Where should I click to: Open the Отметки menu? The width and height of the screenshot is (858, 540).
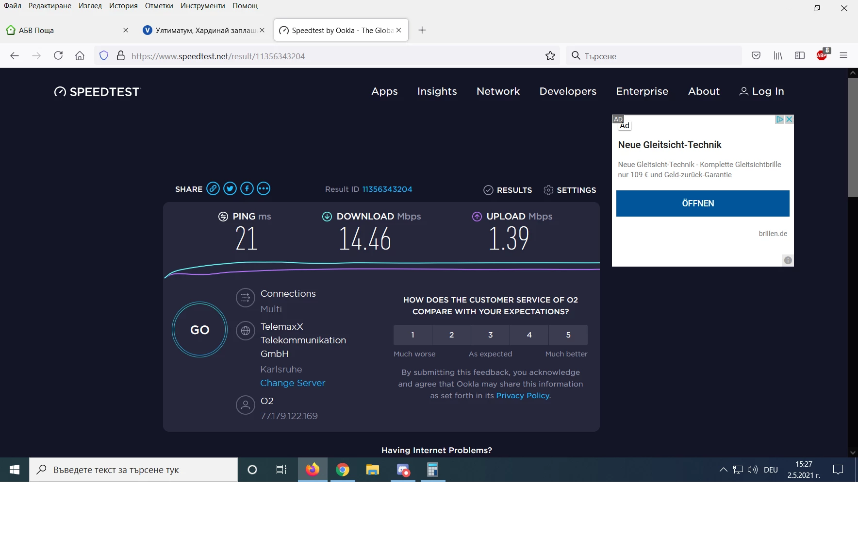tap(159, 6)
